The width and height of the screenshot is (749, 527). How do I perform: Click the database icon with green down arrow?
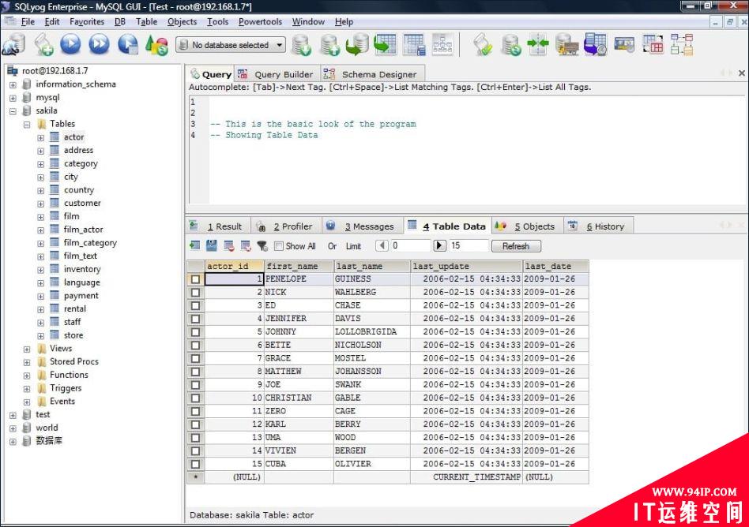302,45
